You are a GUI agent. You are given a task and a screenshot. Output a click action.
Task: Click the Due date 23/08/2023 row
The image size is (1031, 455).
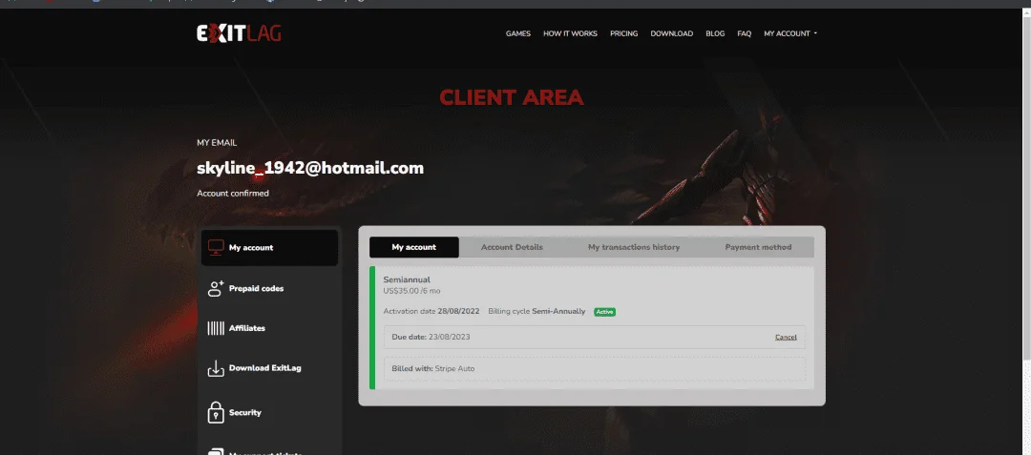[x=595, y=337]
